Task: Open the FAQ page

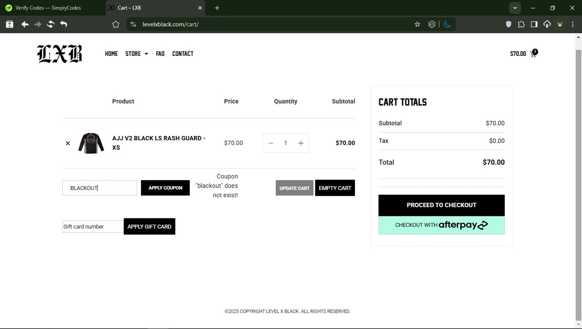Action: (160, 54)
